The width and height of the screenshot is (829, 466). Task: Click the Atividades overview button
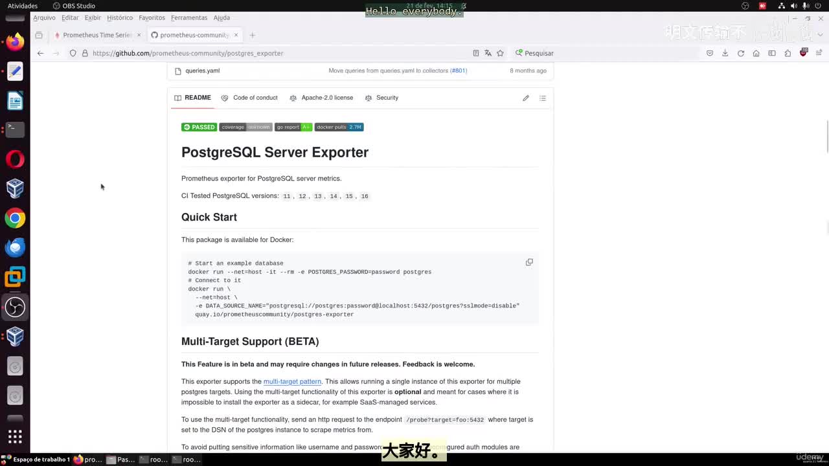coord(23,6)
